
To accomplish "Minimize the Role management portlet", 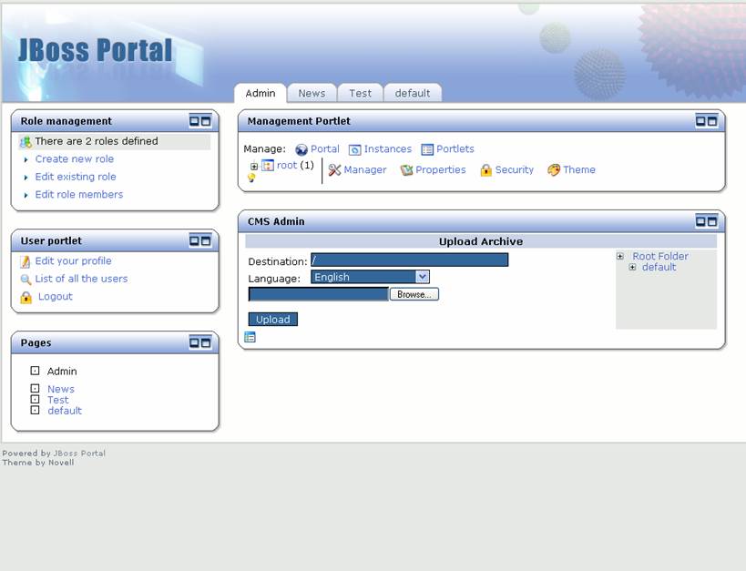I will pyautogui.click(x=194, y=121).
